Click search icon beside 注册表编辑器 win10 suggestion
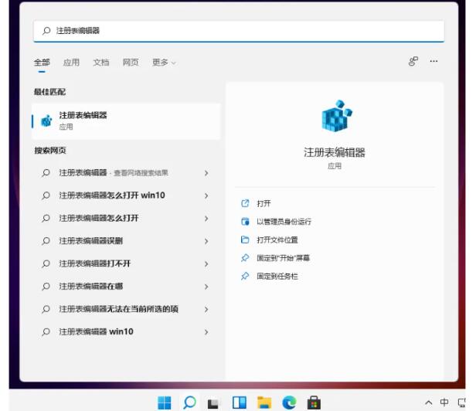This screenshot has height=411, width=476. click(x=46, y=332)
